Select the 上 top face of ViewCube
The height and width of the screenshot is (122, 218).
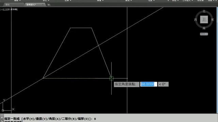pos(204,20)
